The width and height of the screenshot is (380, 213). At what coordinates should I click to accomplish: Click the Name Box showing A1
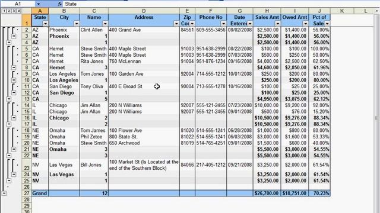click(x=18, y=4)
